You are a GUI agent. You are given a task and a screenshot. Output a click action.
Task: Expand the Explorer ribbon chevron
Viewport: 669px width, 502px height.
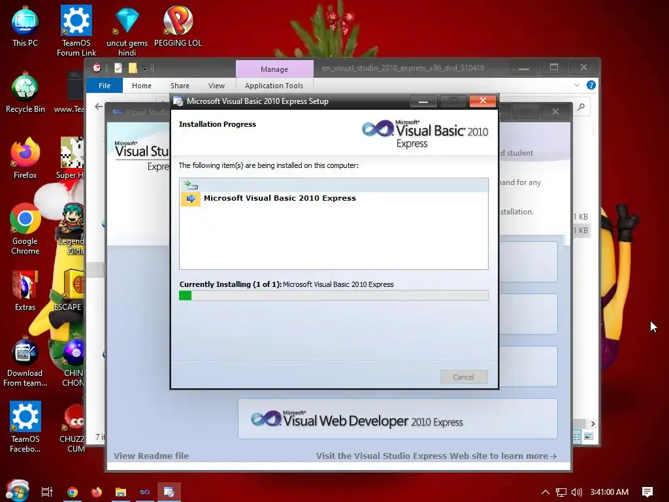pyautogui.click(x=577, y=85)
